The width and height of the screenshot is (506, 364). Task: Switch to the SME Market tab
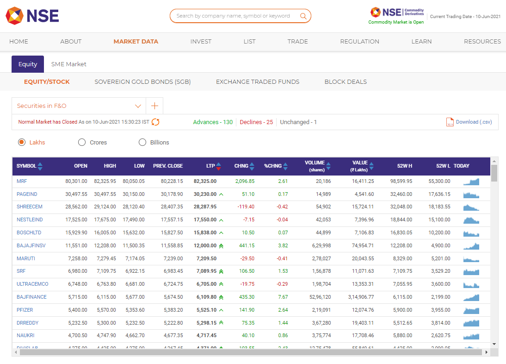[68, 64]
